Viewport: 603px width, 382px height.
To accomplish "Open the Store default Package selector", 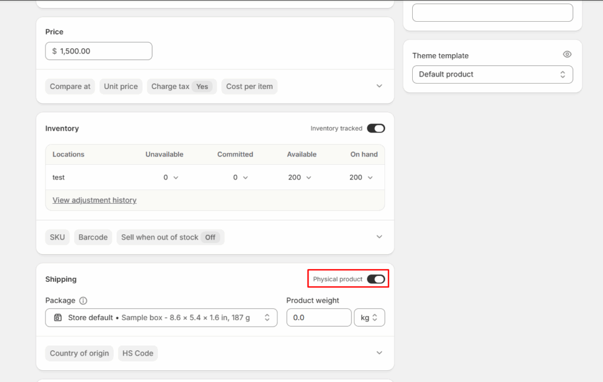I will point(161,318).
